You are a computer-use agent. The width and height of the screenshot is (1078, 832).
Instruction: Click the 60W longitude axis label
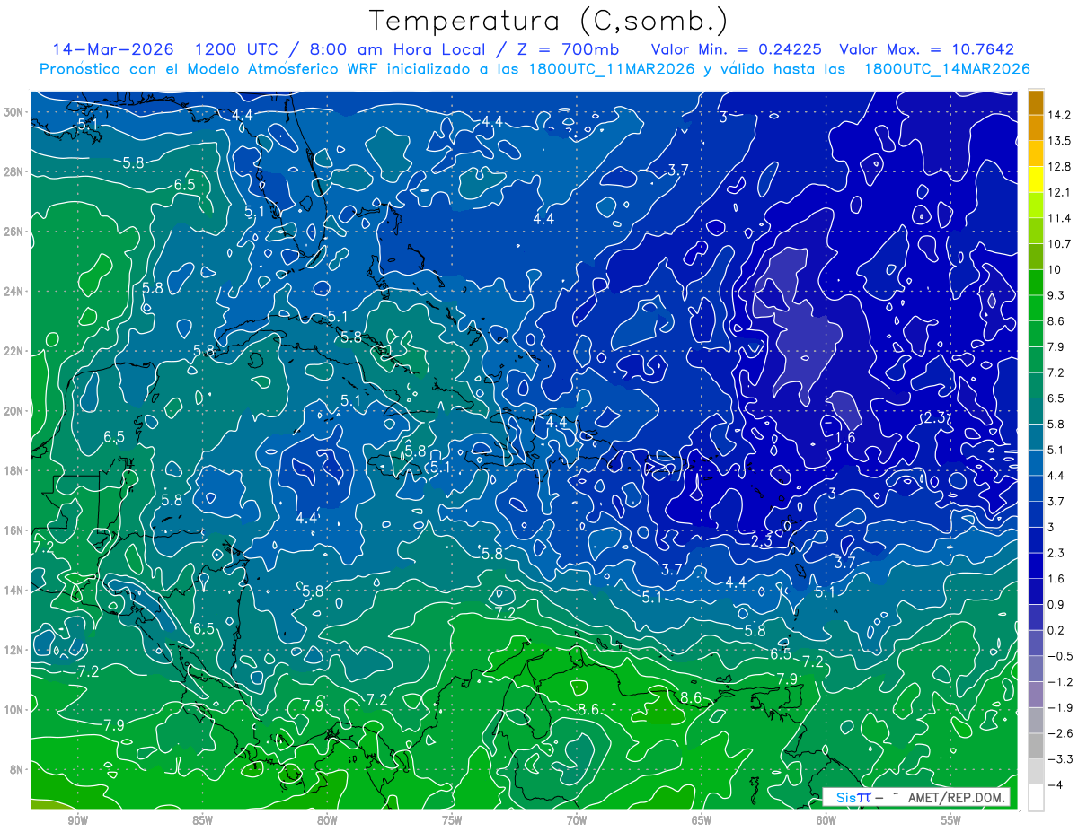pos(826,819)
